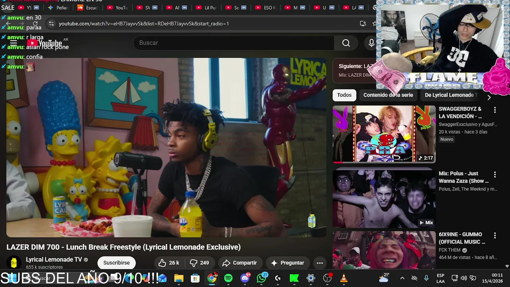
Task: Open the YouTube hamburger guide menu
Action: coord(14,43)
